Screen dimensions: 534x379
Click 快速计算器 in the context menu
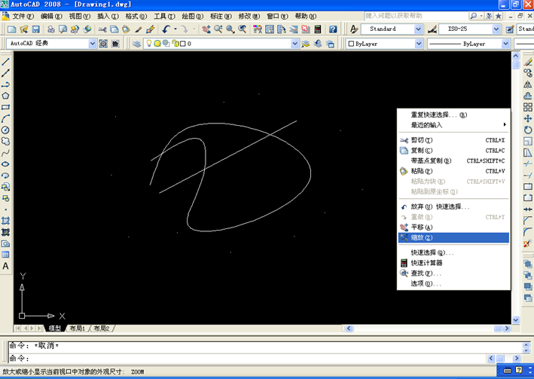click(426, 263)
